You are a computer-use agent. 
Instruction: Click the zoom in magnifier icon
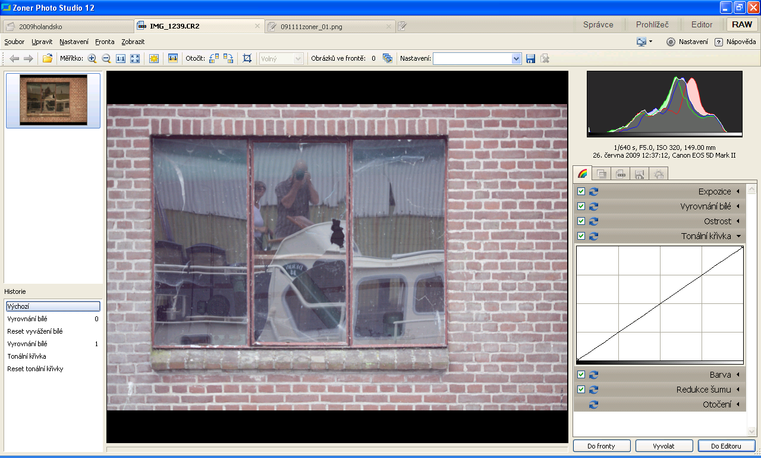point(92,58)
